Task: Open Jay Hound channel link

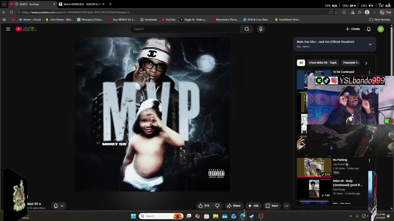Action: coord(339,164)
